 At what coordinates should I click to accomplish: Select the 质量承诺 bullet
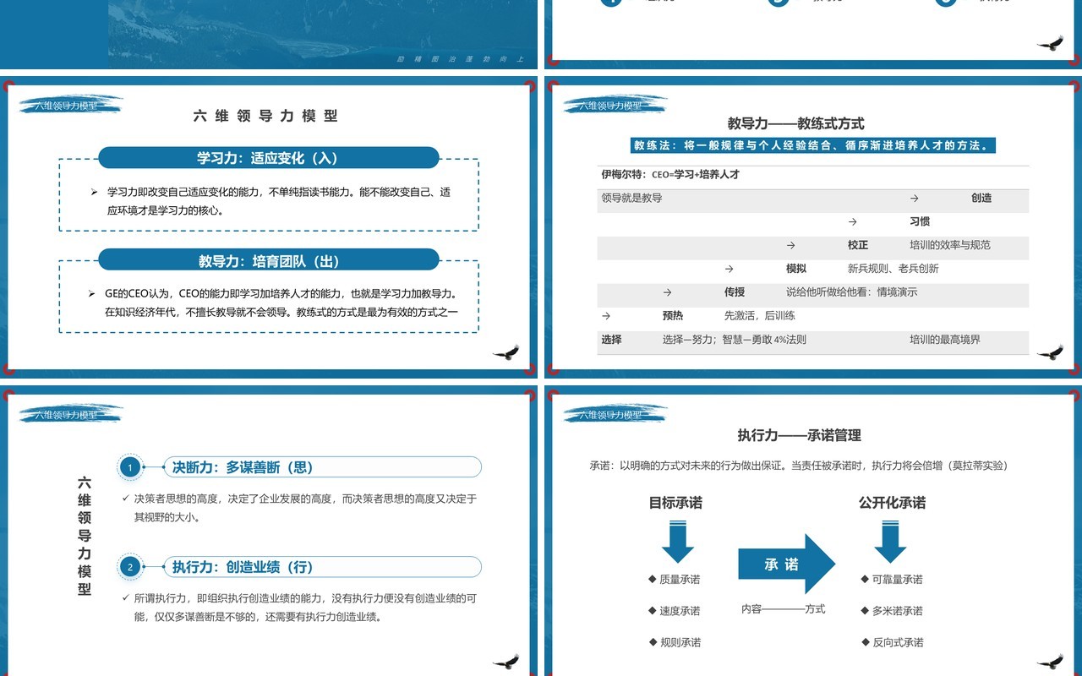click(x=675, y=580)
